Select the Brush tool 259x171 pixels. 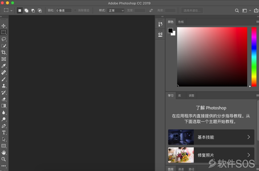tap(4, 79)
